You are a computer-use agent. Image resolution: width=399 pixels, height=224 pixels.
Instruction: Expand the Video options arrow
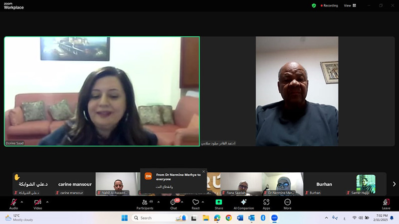[47, 202]
